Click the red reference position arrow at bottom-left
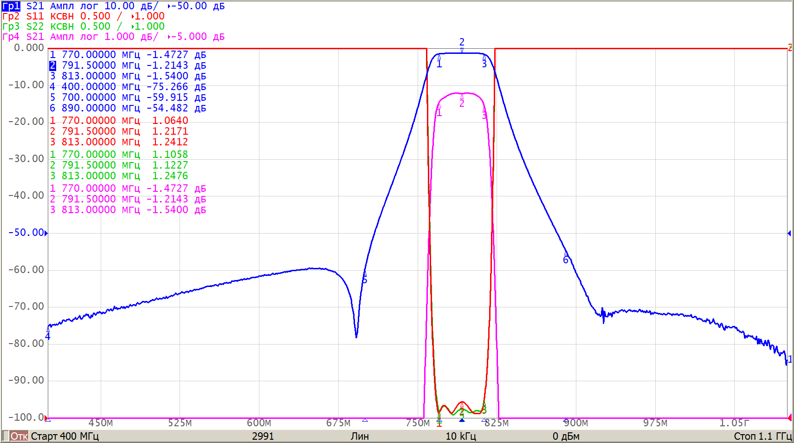 pos(48,418)
